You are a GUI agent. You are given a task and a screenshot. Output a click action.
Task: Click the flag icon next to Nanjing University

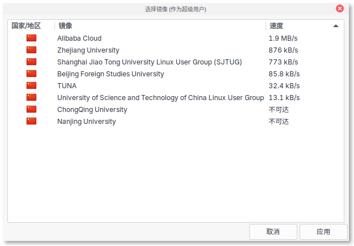point(31,121)
